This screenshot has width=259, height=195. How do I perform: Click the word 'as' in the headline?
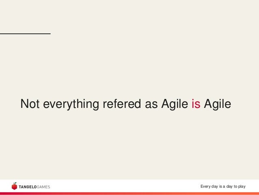click(x=151, y=105)
